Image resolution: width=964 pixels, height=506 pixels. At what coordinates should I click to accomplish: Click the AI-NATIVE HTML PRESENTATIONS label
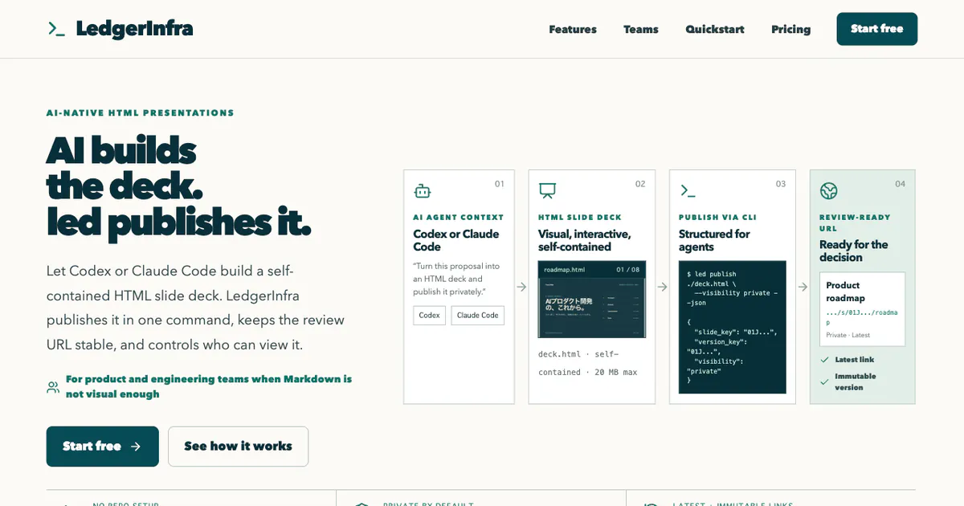[x=141, y=113]
